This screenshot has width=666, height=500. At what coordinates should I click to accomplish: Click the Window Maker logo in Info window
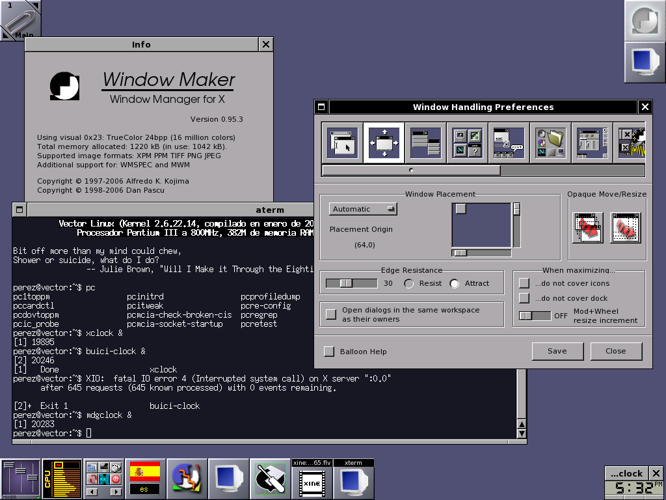(64, 87)
